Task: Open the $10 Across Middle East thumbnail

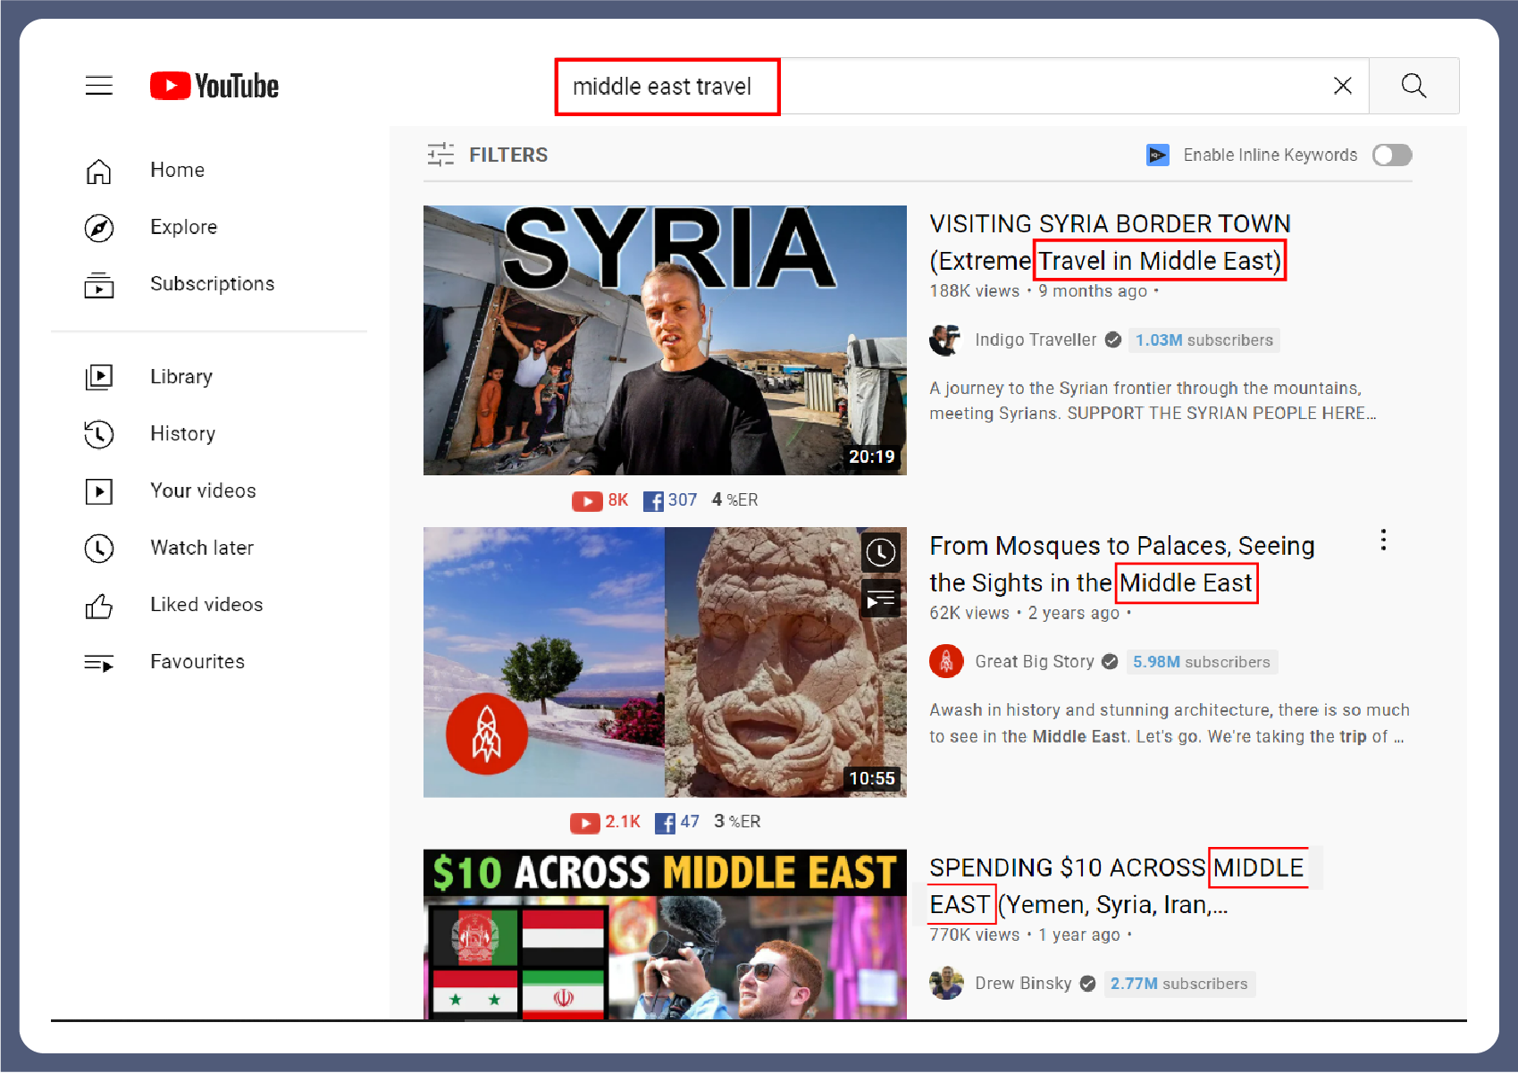Action: click(x=665, y=935)
